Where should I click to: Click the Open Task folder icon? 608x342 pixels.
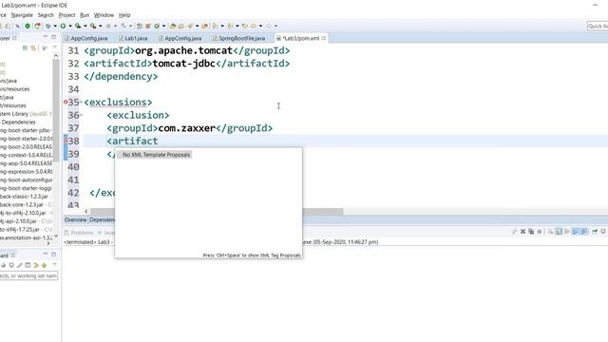tap(180, 26)
